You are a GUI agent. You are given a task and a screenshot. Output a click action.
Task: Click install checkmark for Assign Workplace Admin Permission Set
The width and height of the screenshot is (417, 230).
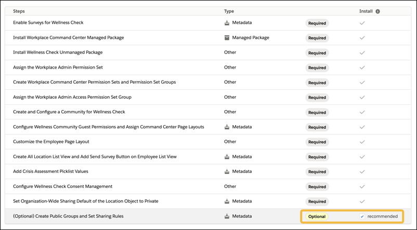pyautogui.click(x=362, y=67)
